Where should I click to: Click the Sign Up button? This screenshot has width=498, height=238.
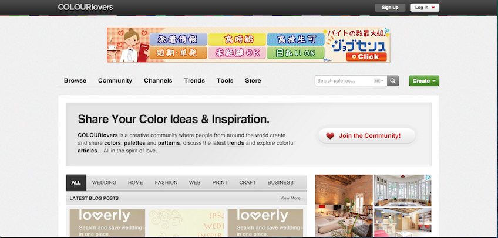point(390,8)
